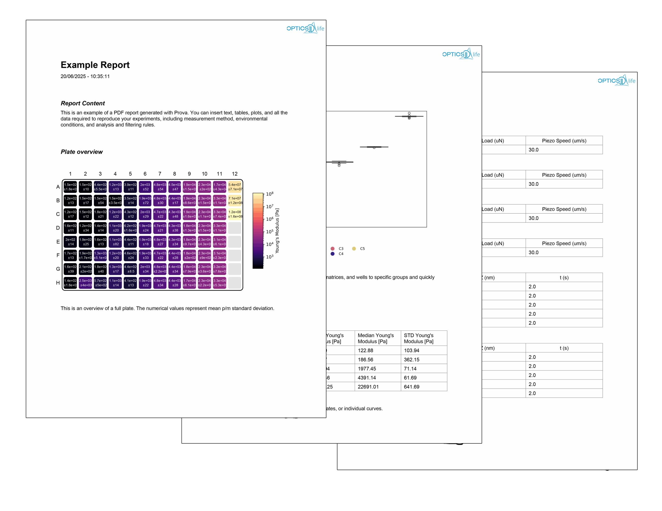Select empty grey well D12
Image resolution: width=662 pixels, height=511 pixels.
pyautogui.click(x=235, y=228)
